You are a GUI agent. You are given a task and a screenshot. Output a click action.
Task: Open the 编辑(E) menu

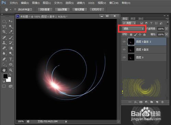click(25, 3)
